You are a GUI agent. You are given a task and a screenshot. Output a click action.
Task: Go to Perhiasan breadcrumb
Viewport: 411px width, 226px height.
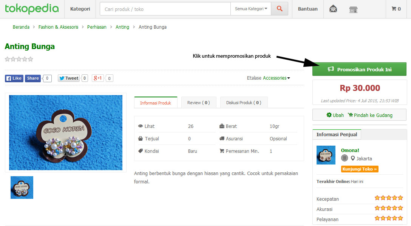97,27
